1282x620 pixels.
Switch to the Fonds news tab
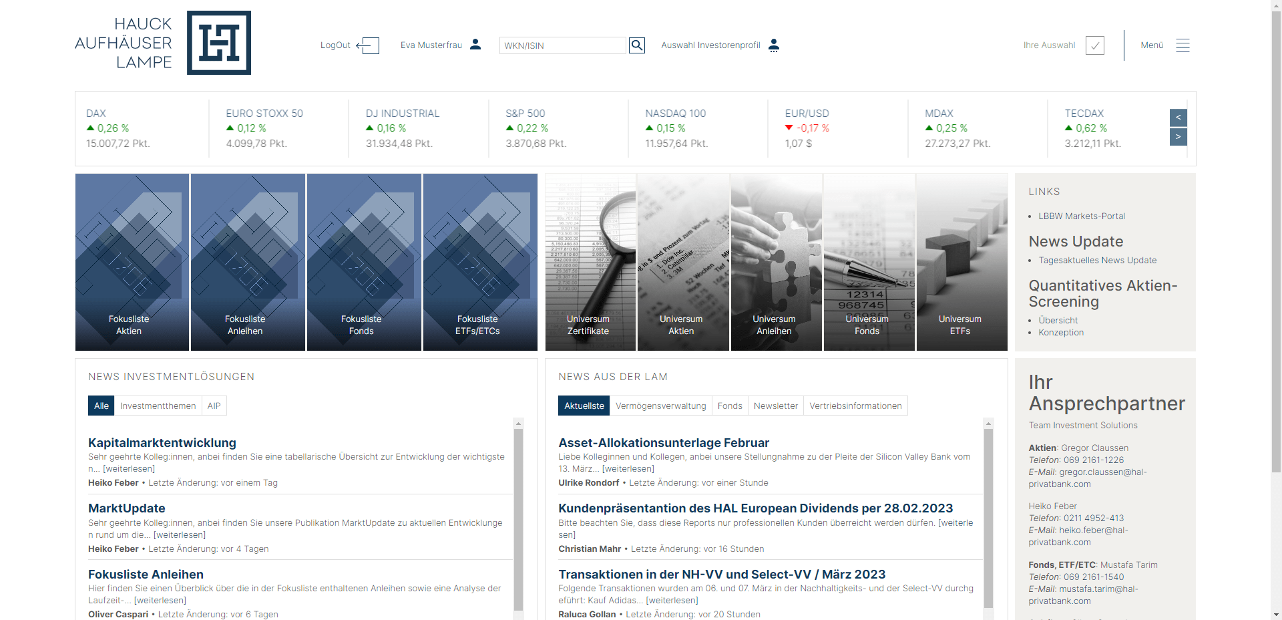(x=730, y=406)
